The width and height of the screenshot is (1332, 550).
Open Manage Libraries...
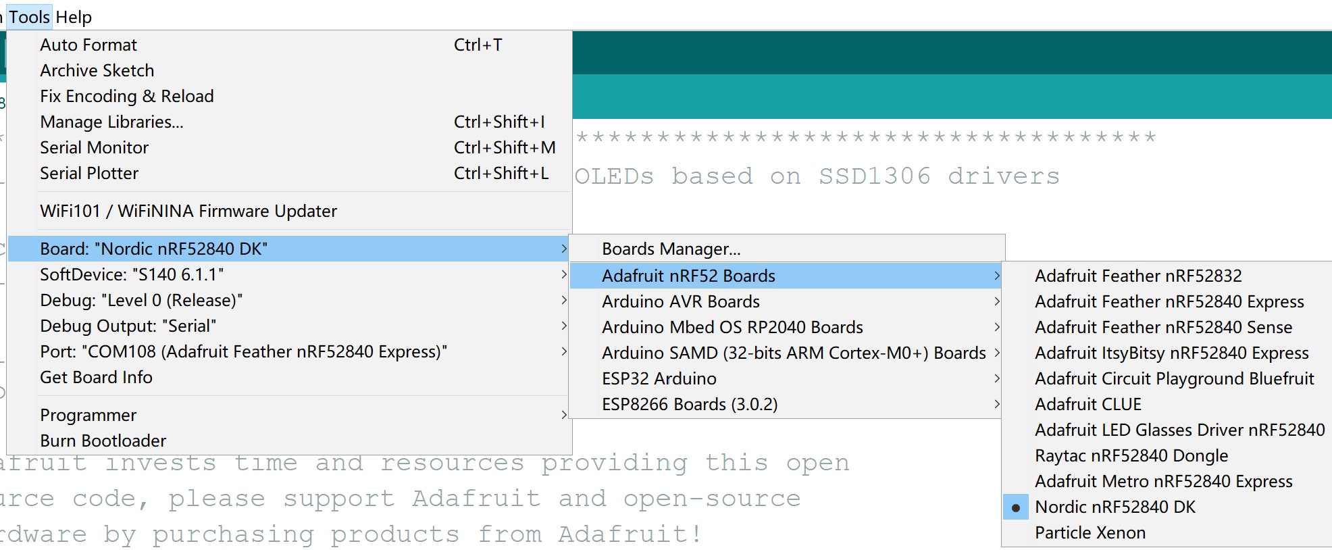(x=289, y=122)
